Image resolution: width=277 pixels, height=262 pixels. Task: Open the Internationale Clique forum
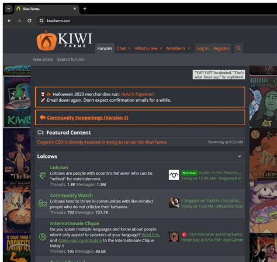click(75, 223)
